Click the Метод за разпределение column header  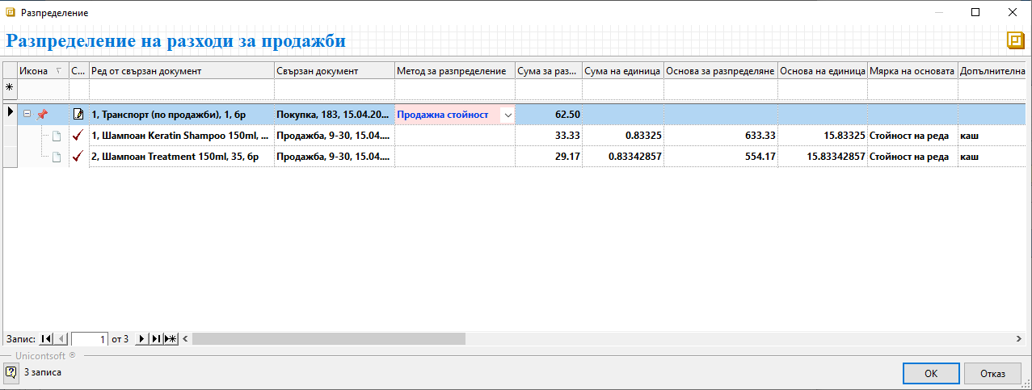click(x=455, y=71)
